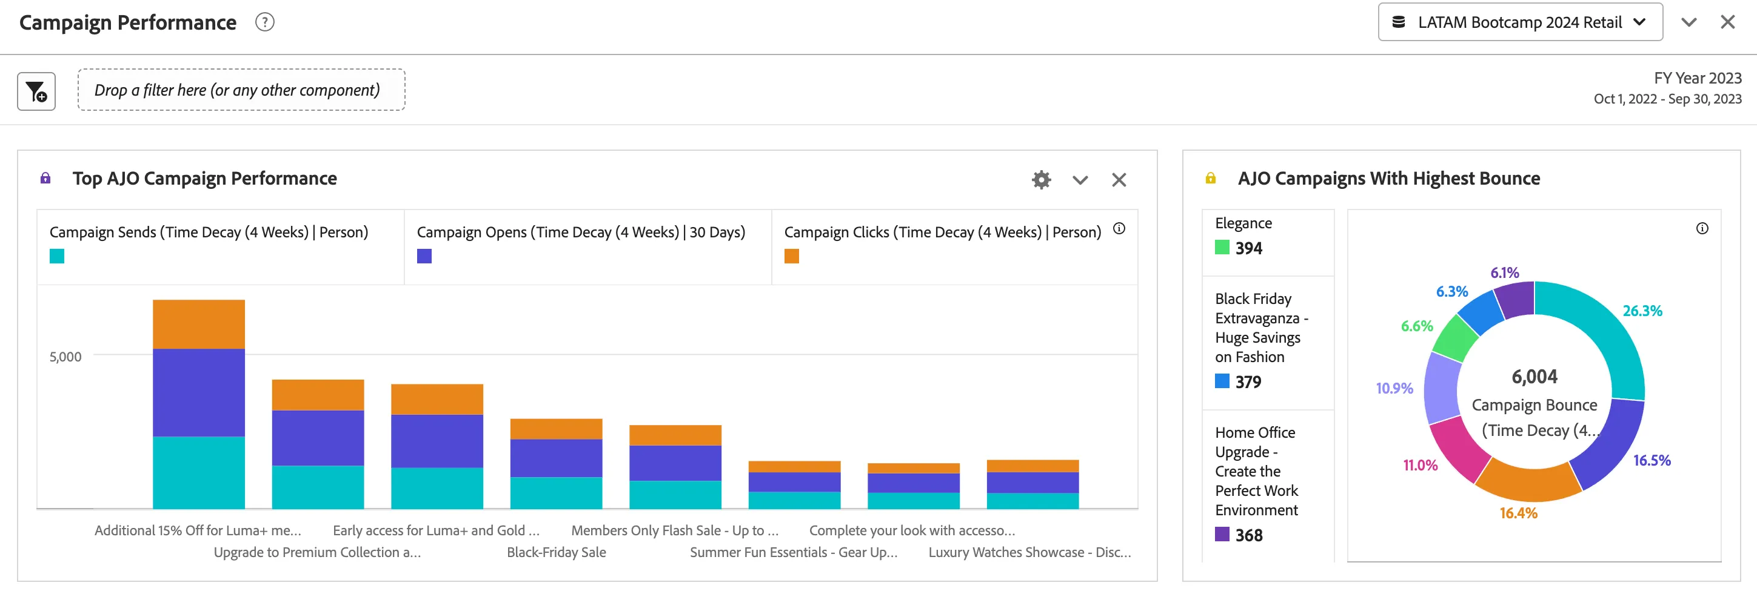
Task: Collapse the Campaign Performance panel chevron
Action: [1689, 22]
